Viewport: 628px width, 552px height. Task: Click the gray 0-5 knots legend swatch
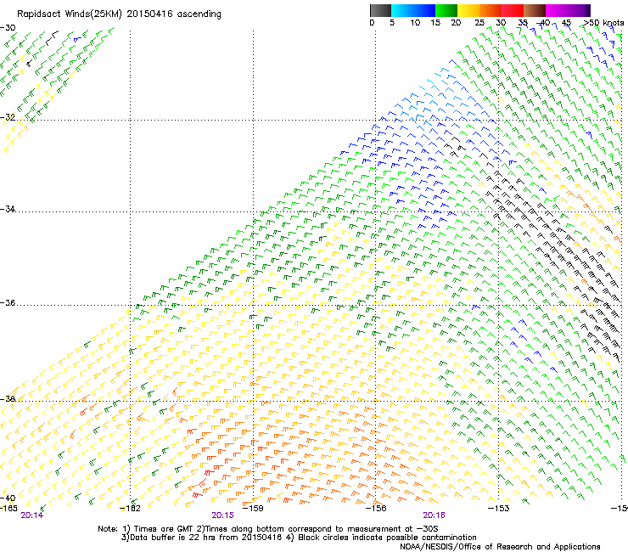click(380, 10)
